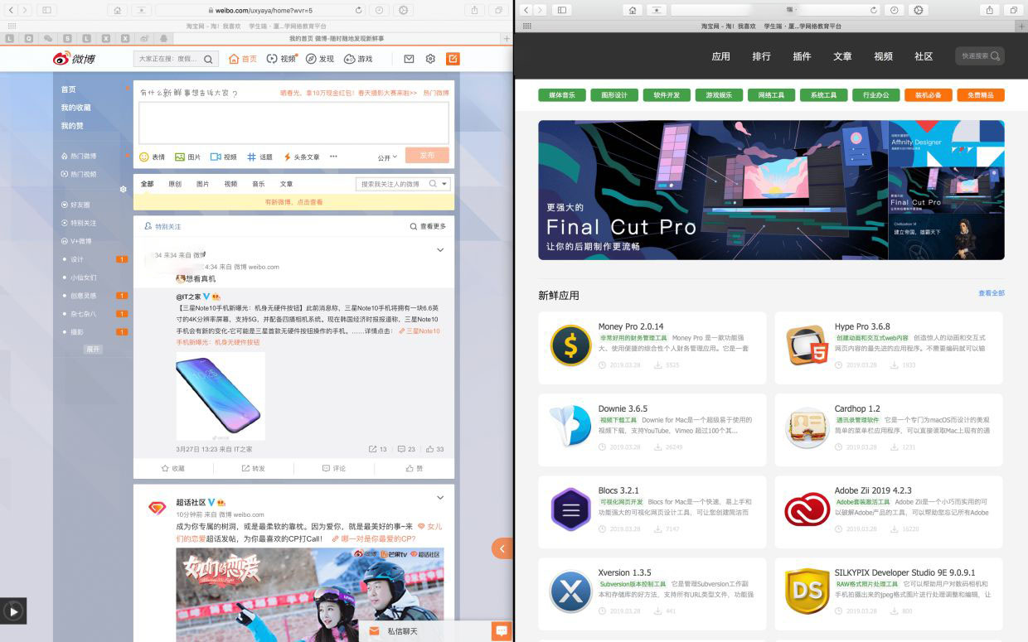Click 收藏 star on first post
The height and width of the screenshot is (642, 1028).
[173, 468]
